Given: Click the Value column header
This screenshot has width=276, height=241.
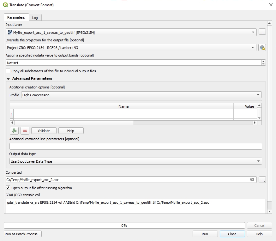Looking at the screenshot, I should 245,106.
